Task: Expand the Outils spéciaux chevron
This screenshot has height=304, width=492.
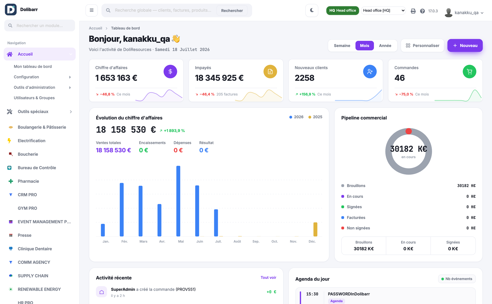Action: click(71, 112)
